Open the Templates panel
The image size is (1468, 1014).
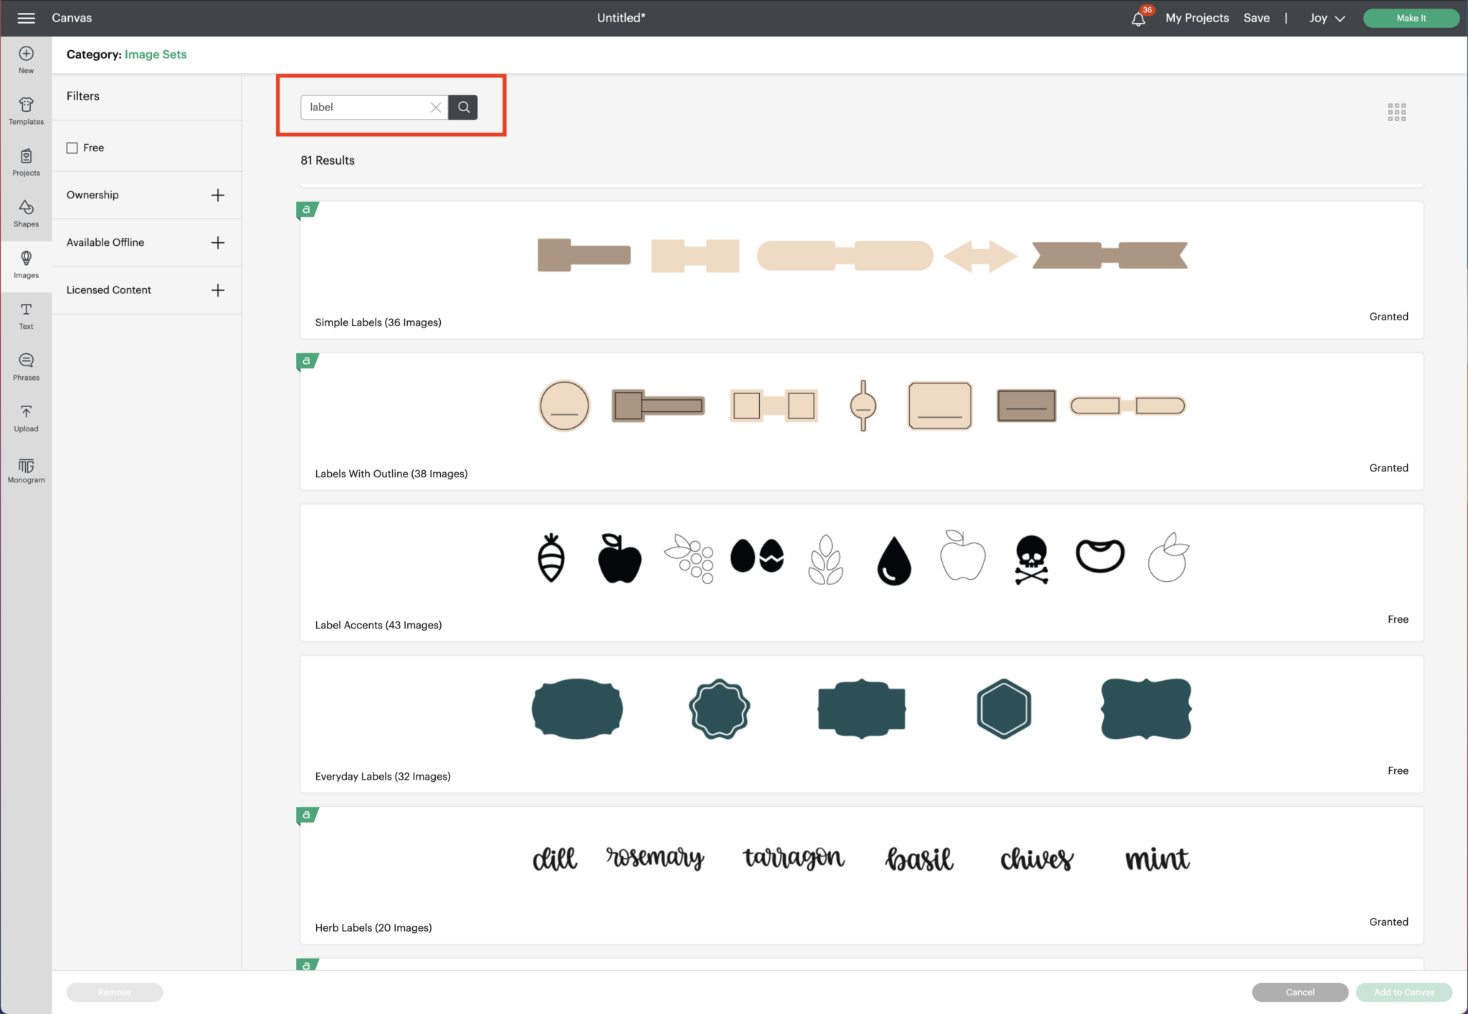(26, 111)
